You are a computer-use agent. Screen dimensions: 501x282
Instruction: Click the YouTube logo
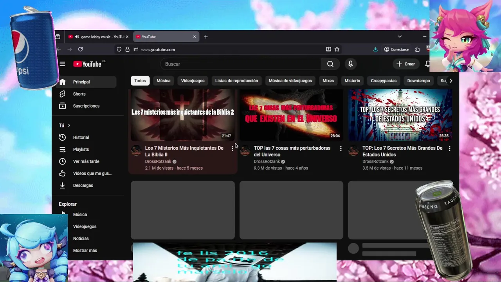pos(87,64)
